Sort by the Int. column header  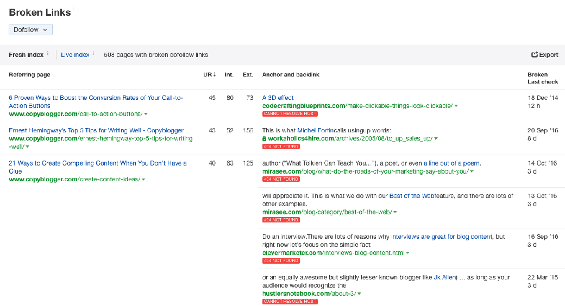tap(229, 74)
